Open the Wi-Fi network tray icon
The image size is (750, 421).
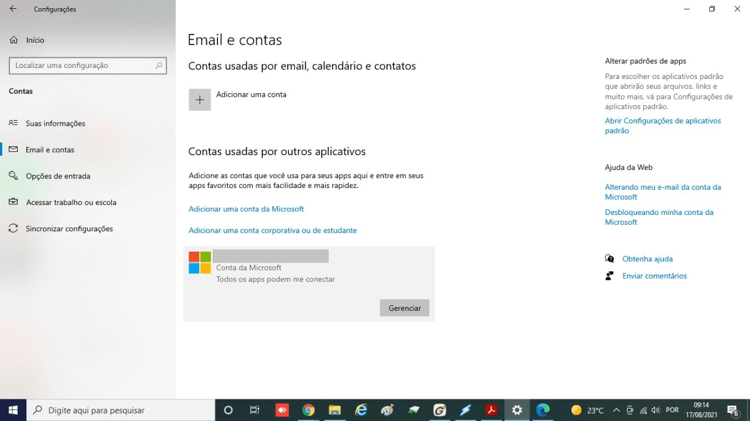click(x=643, y=410)
